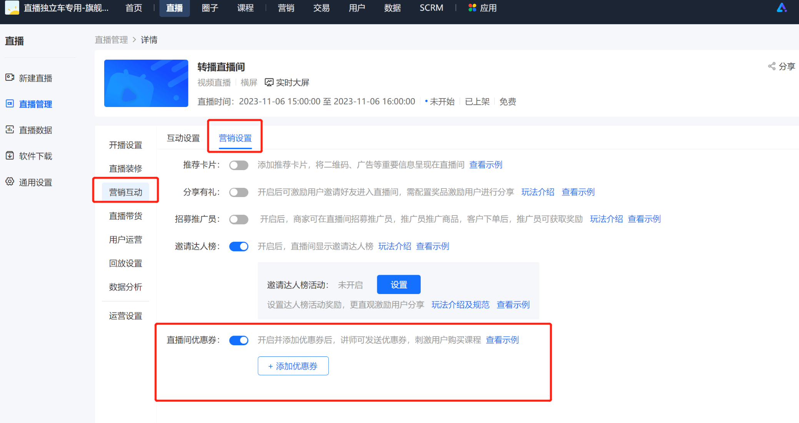Open 玩法介绍 link for 招募推广员
The width and height of the screenshot is (799, 423).
pos(606,219)
